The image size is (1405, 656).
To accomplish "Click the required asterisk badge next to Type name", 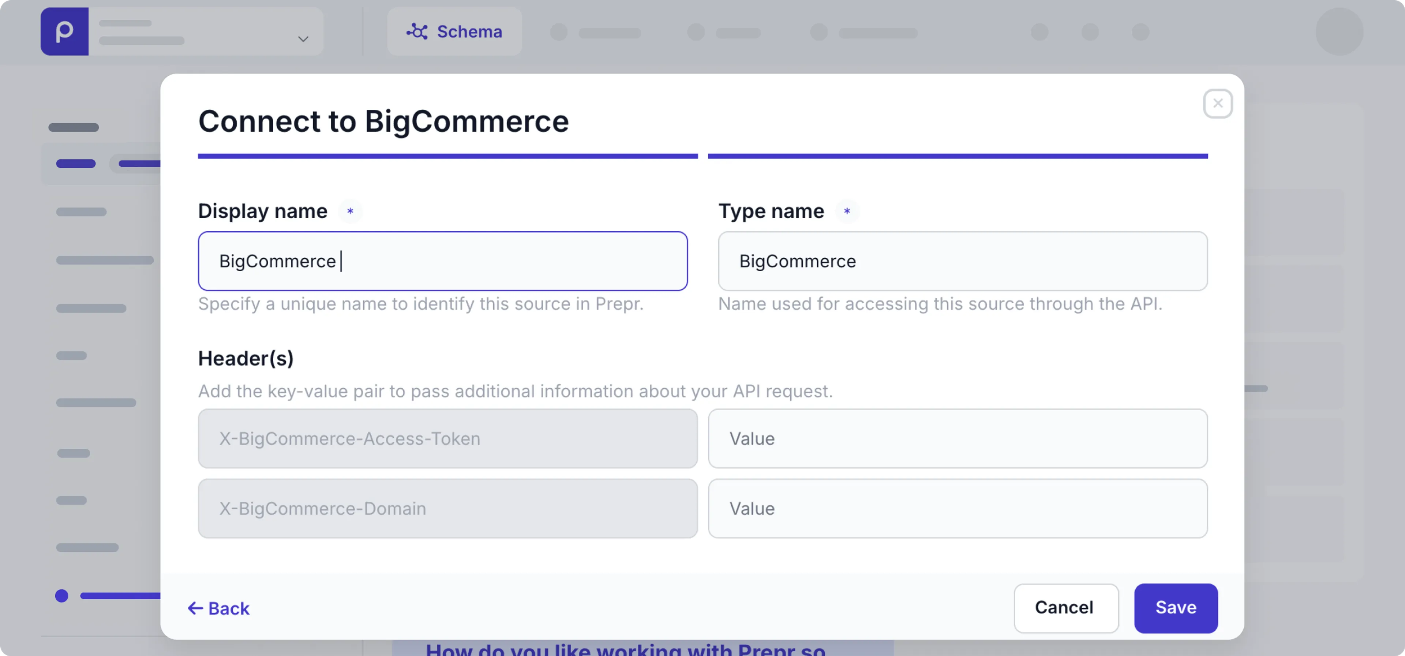I will pyautogui.click(x=848, y=211).
